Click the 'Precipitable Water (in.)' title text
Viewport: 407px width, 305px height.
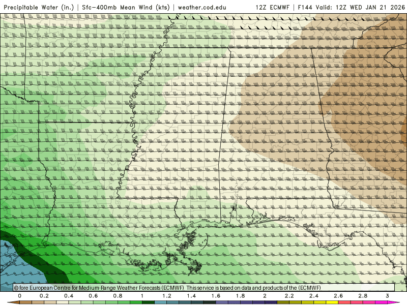[39, 7]
